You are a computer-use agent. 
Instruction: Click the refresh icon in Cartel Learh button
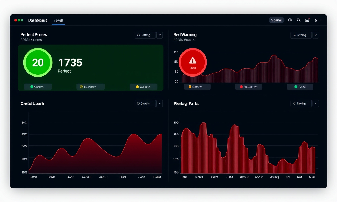[138, 103]
